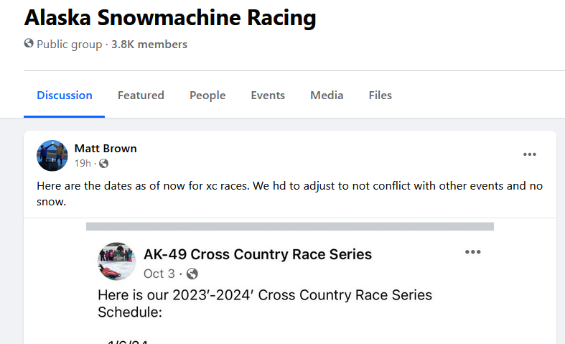View the Media tab
This screenshot has width=565, height=344.
[327, 96]
